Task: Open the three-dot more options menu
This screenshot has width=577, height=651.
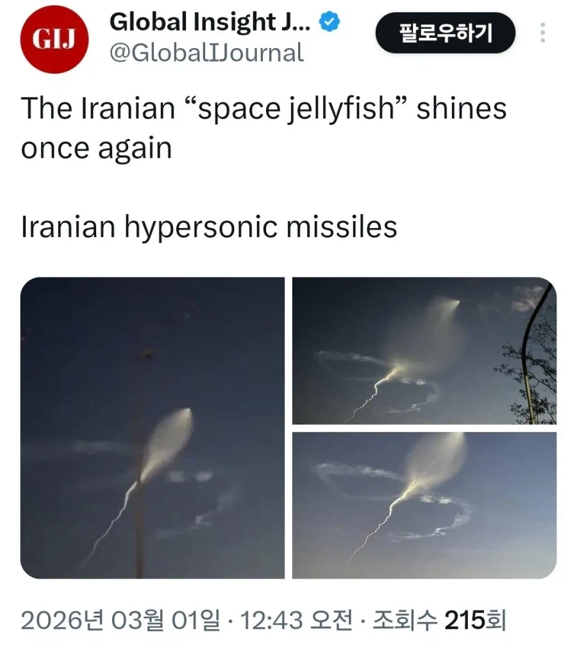Action: coord(542,33)
